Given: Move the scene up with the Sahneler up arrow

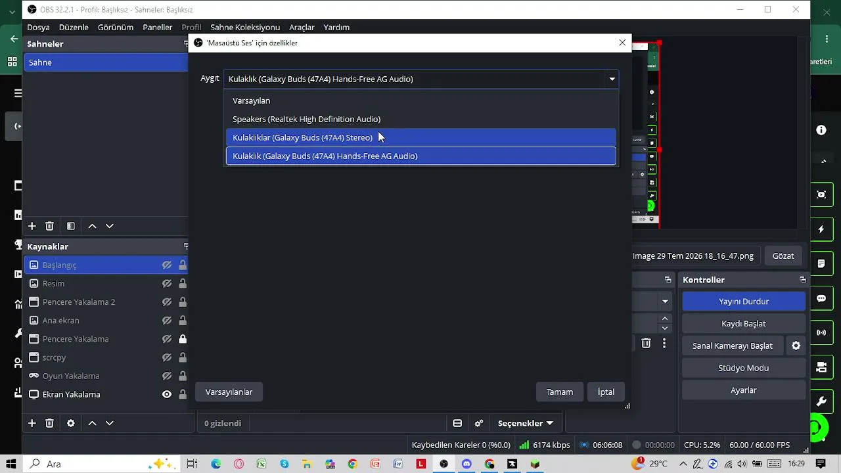Looking at the screenshot, I should click(x=92, y=226).
